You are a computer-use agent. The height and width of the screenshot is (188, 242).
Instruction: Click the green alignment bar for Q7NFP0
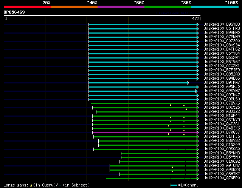click(x=151, y=179)
